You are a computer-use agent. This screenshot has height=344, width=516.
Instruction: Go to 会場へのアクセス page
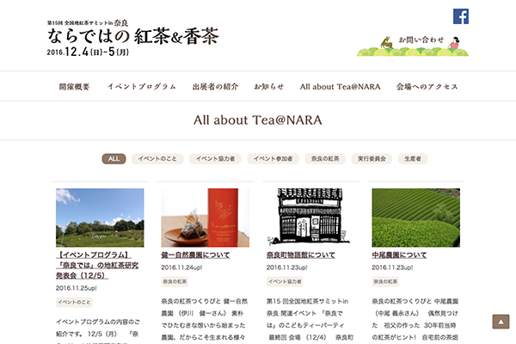tap(427, 87)
